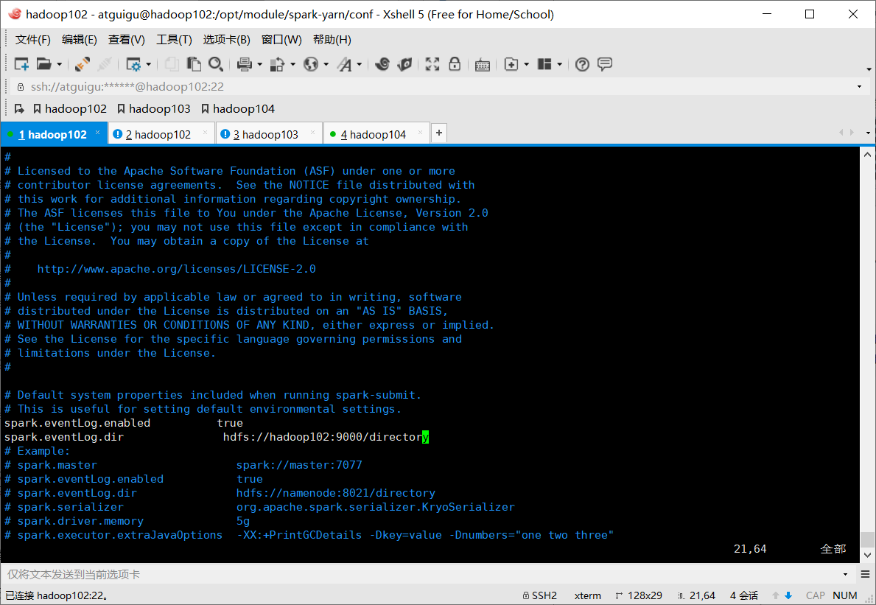The height and width of the screenshot is (605, 876).
Task: Expand the address bar history dropdown
Action: click(859, 87)
